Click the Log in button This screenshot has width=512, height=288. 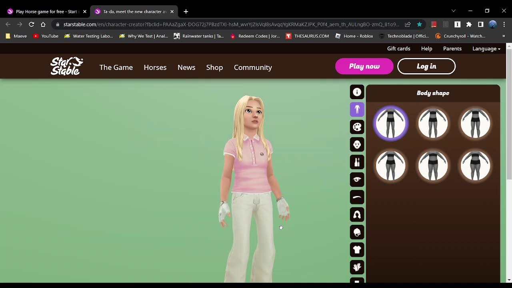[x=426, y=66]
